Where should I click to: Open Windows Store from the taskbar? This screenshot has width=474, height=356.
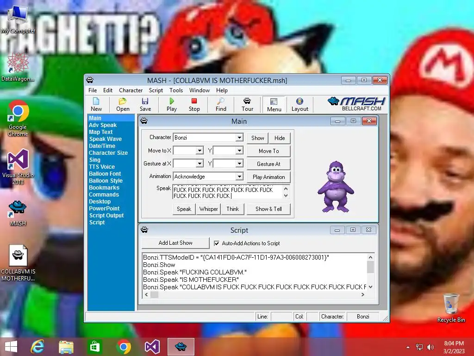pyautogui.click(x=94, y=347)
